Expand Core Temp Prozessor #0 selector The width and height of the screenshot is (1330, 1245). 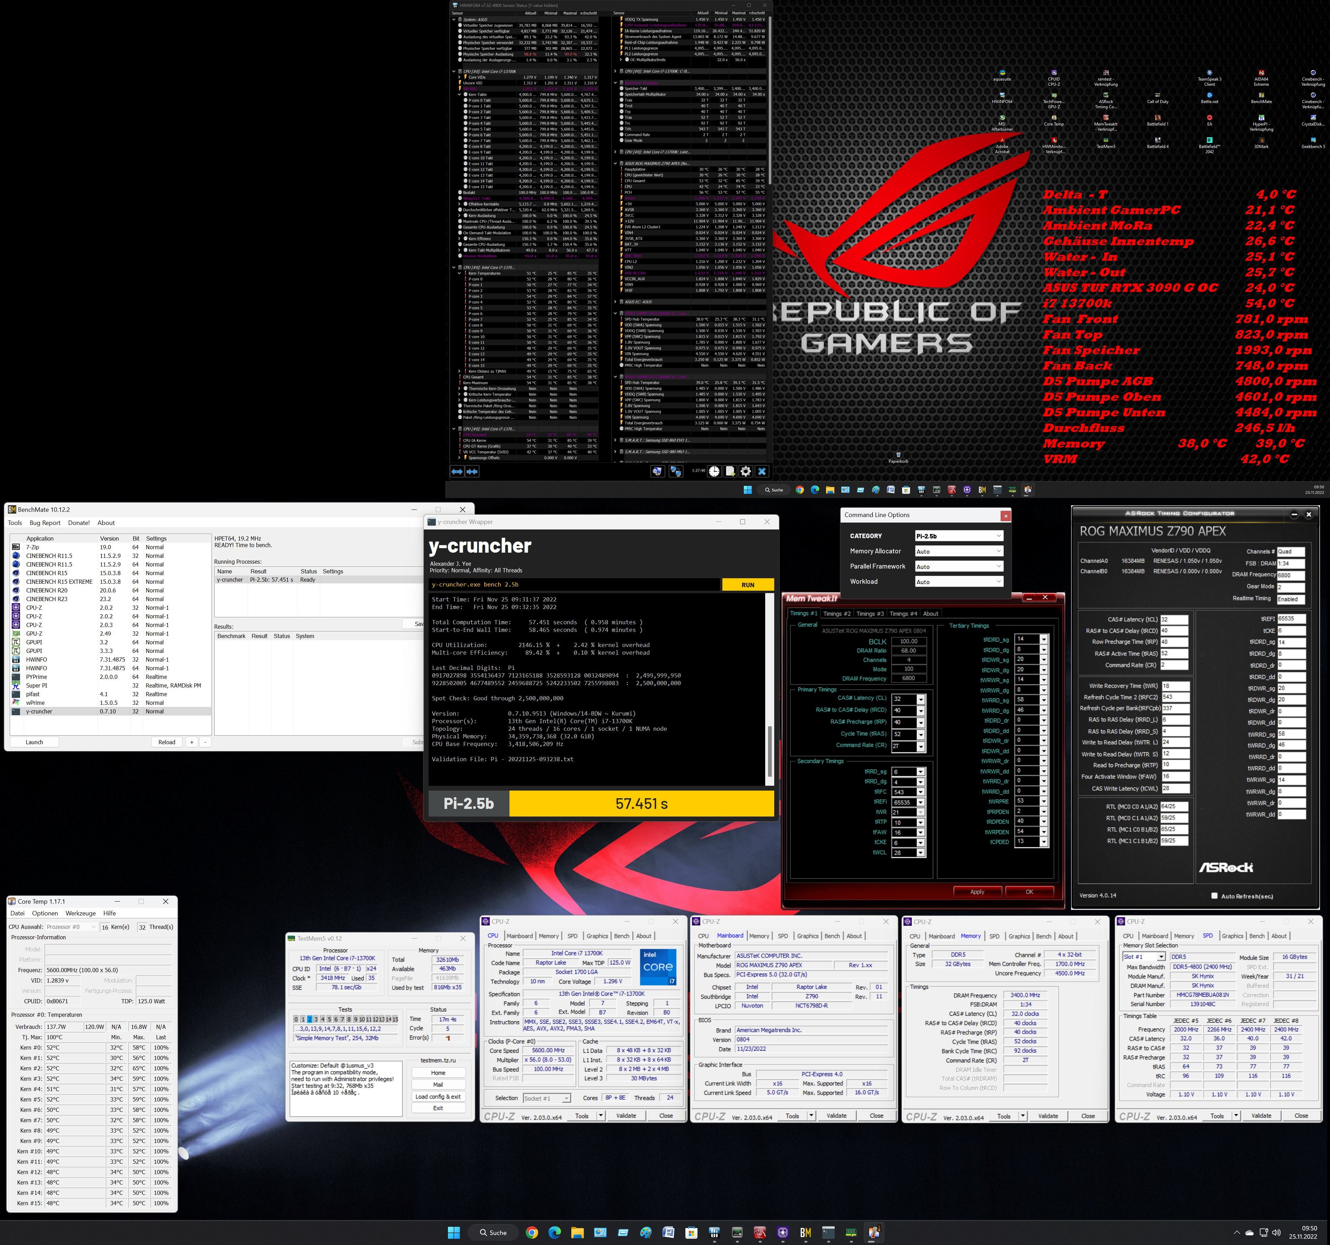tap(71, 927)
